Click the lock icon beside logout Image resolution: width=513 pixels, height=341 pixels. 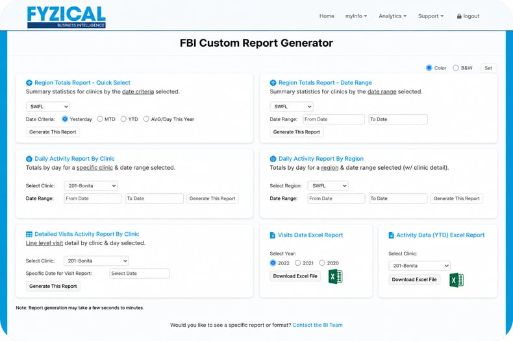[x=459, y=16]
